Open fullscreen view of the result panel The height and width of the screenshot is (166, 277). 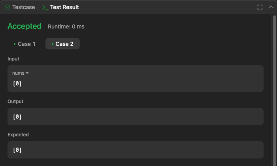pos(260,7)
